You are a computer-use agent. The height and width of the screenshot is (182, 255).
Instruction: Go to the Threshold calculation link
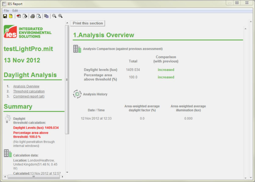click(29, 91)
